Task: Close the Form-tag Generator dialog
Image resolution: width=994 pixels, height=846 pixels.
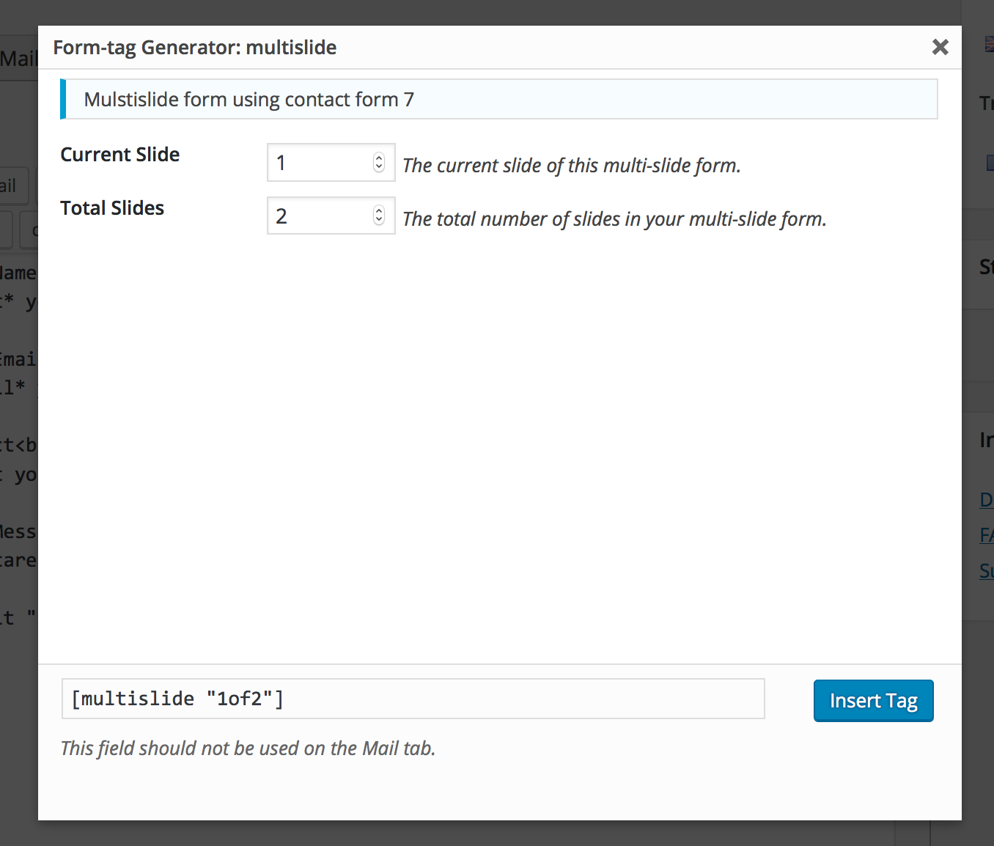Action: [940, 47]
